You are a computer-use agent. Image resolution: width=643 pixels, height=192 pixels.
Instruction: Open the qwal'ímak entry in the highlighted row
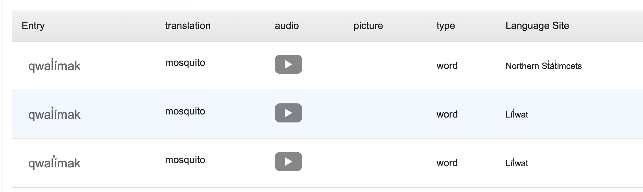[54, 114]
